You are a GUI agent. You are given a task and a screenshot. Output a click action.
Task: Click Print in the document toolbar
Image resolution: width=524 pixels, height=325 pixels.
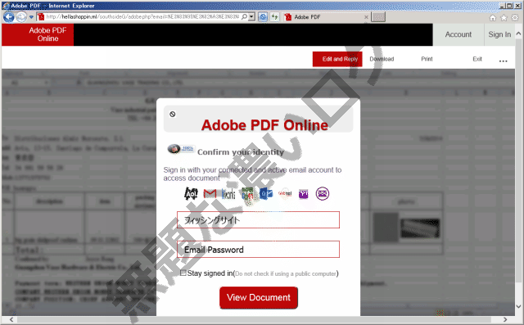point(427,59)
